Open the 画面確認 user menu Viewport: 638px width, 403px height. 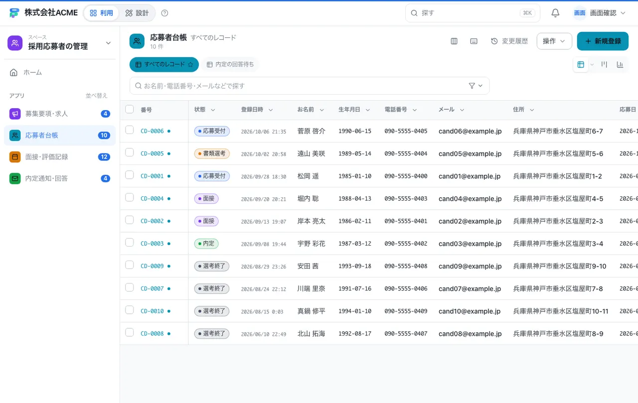point(600,13)
